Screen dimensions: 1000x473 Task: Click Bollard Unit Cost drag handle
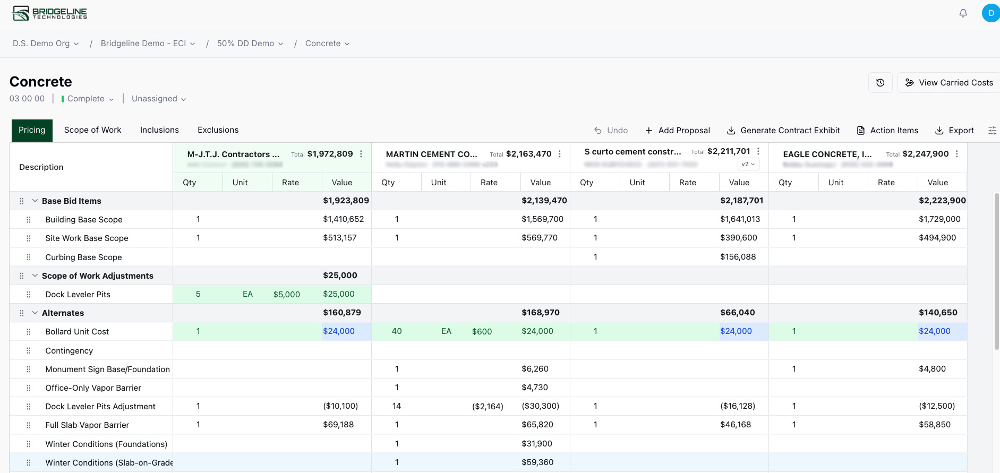[29, 332]
